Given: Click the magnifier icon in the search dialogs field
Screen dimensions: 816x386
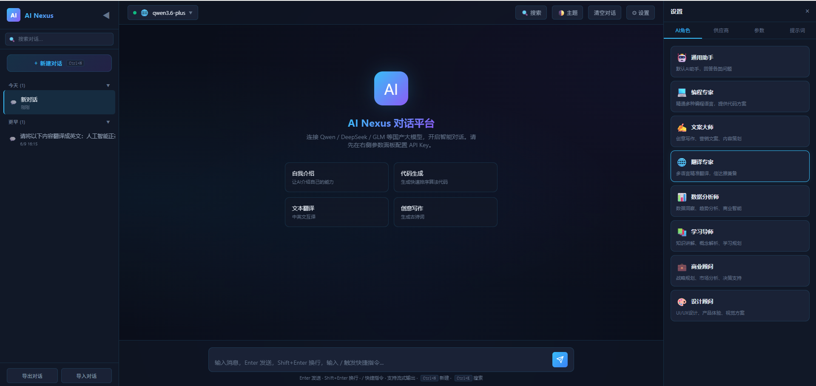Looking at the screenshot, I should click(12, 39).
